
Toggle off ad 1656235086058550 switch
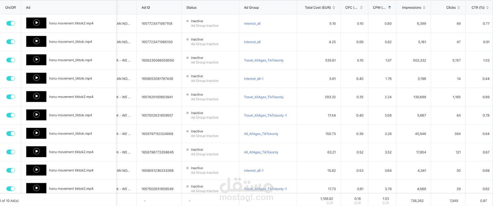point(11,60)
